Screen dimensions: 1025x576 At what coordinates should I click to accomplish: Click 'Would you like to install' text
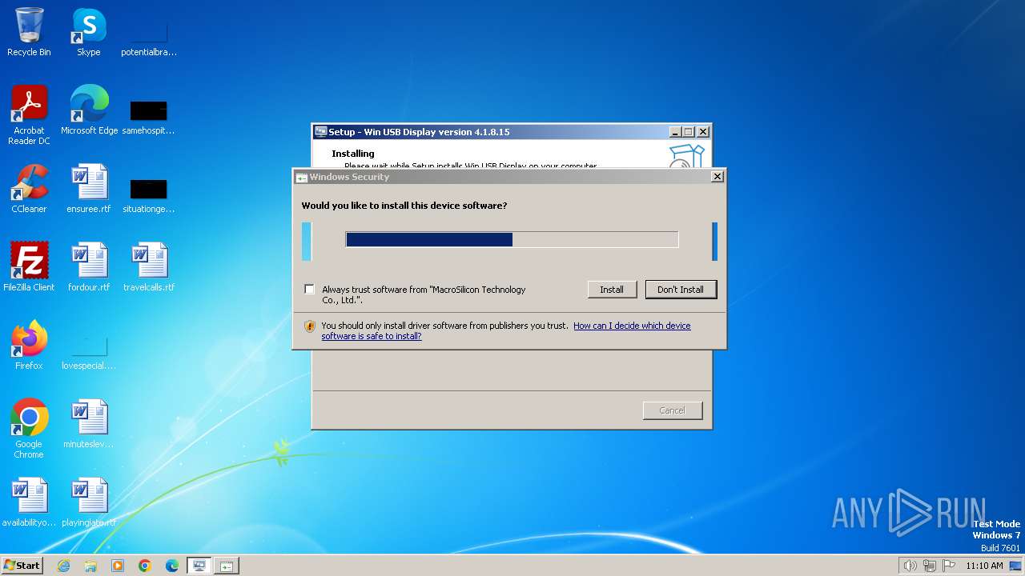(404, 206)
